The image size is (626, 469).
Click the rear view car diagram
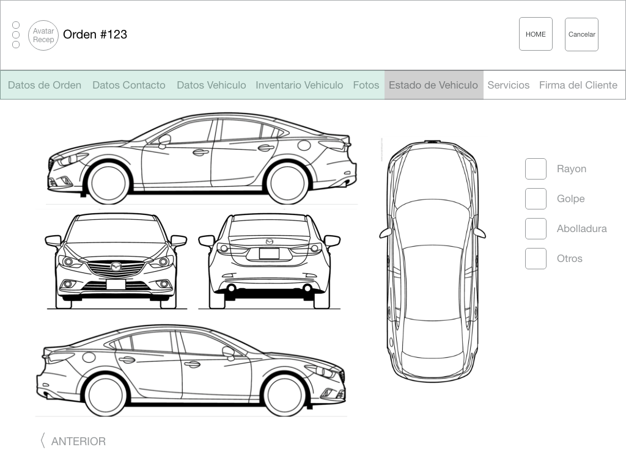point(269,261)
